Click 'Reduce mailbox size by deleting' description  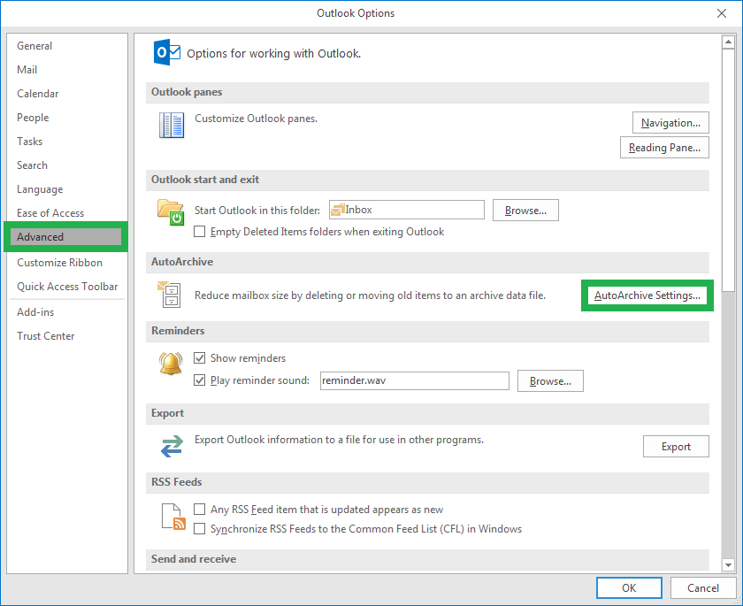(x=370, y=295)
